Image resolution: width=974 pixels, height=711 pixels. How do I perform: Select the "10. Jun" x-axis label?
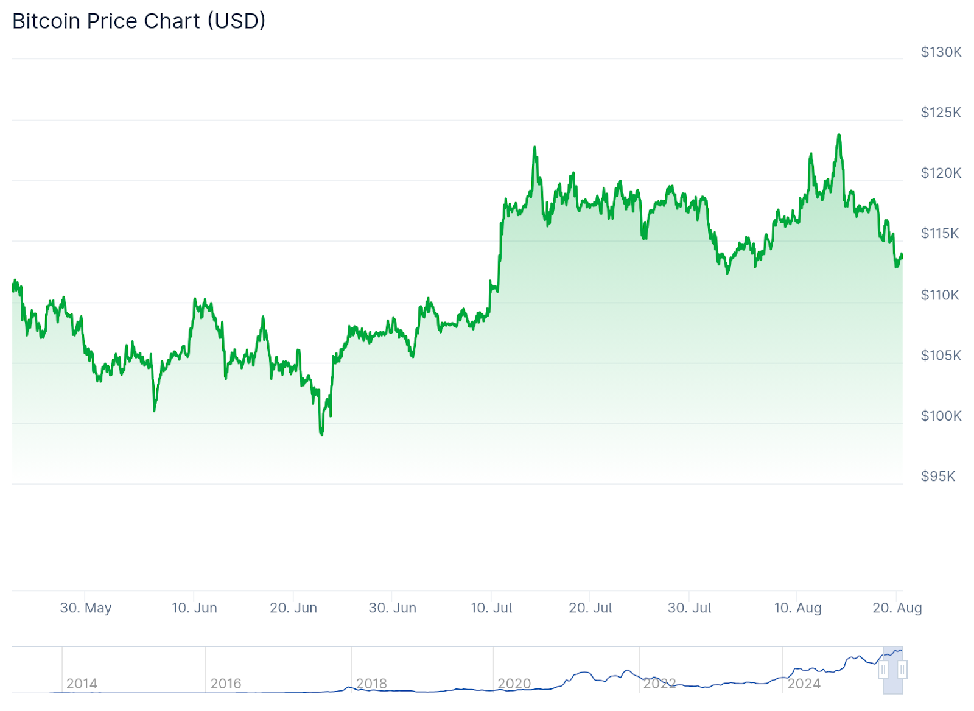194,608
